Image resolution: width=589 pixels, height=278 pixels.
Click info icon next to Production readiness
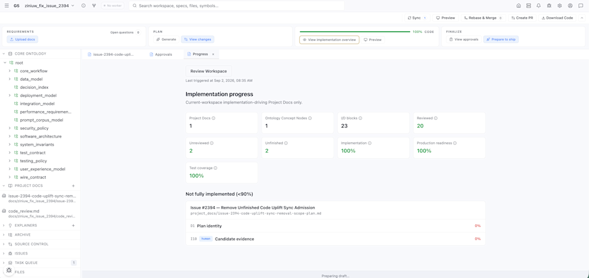(x=455, y=143)
